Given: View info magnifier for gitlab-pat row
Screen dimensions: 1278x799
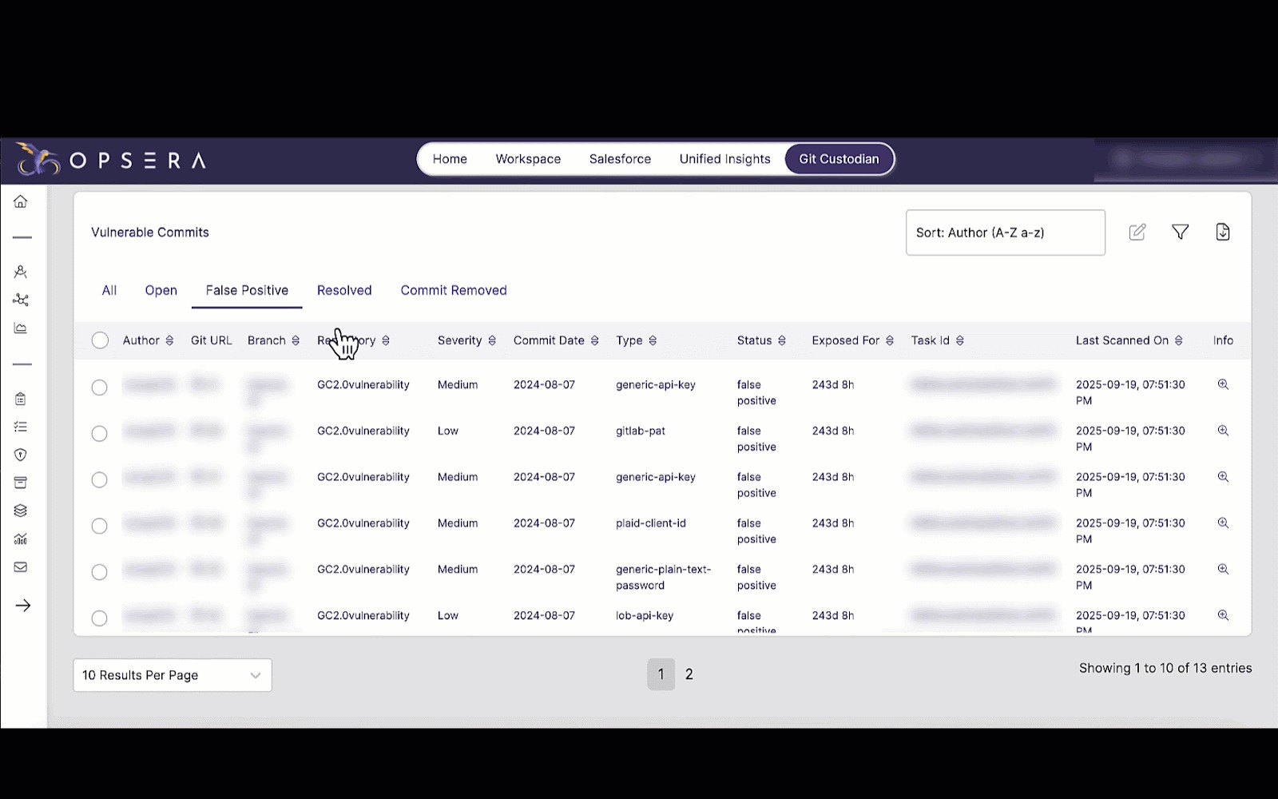Looking at the screenshot, I should click(x=1222, y=431).
